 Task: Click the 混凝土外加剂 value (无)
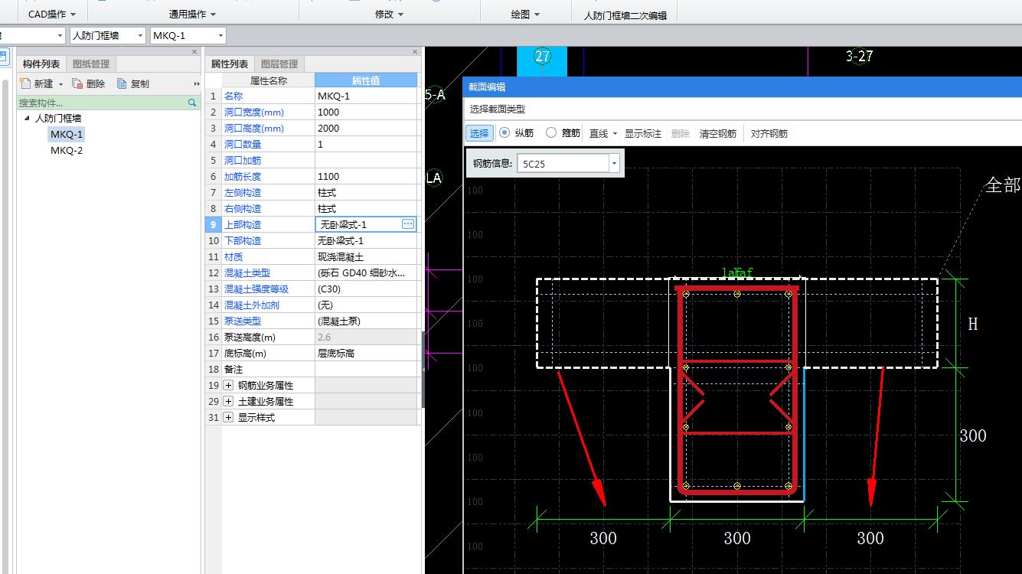pos(366,305)
